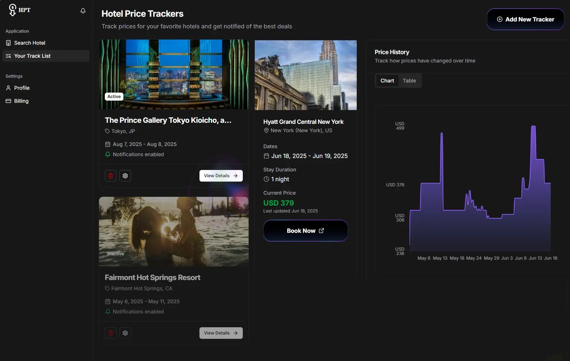Open the Profile settings icon
570x361 pixels.
tap(8, 88)
